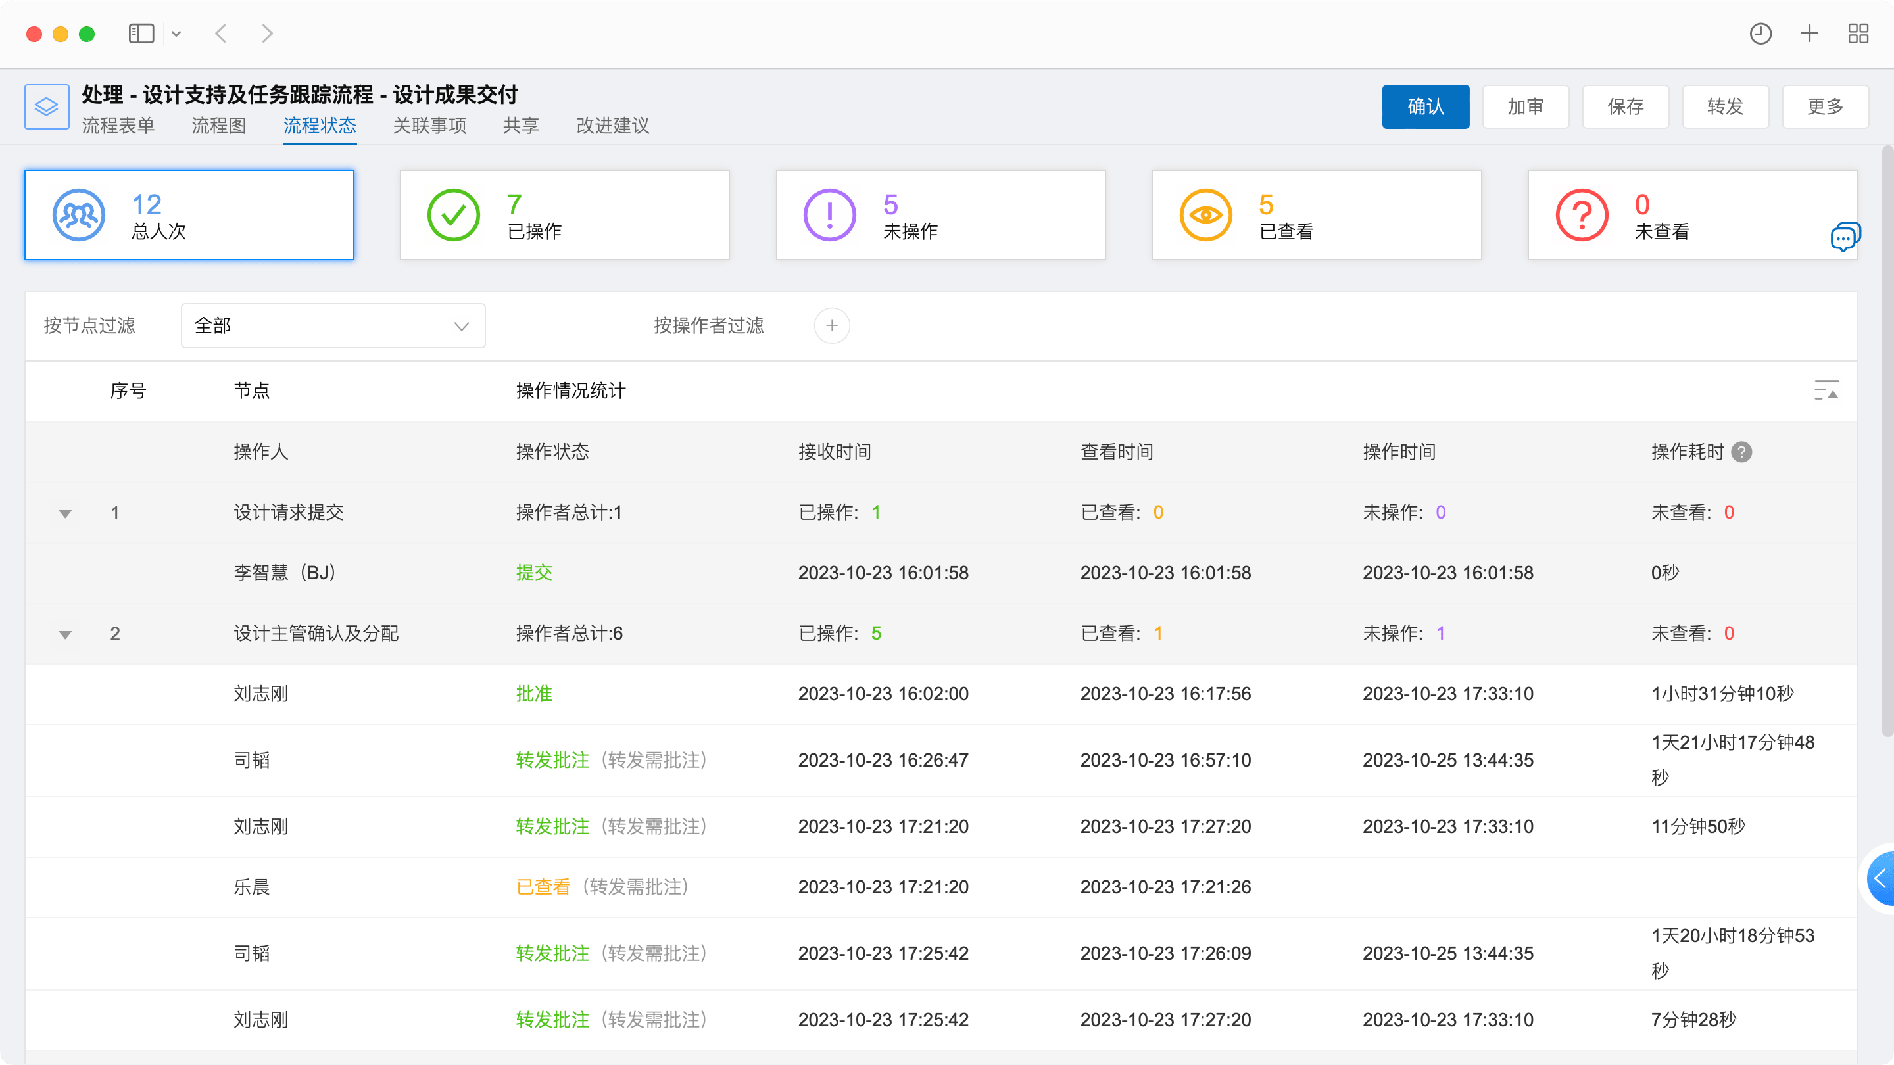Click the sidebar toggle icon
1894x1065 pixels.
pyautogui.click(x=141, y=34)
